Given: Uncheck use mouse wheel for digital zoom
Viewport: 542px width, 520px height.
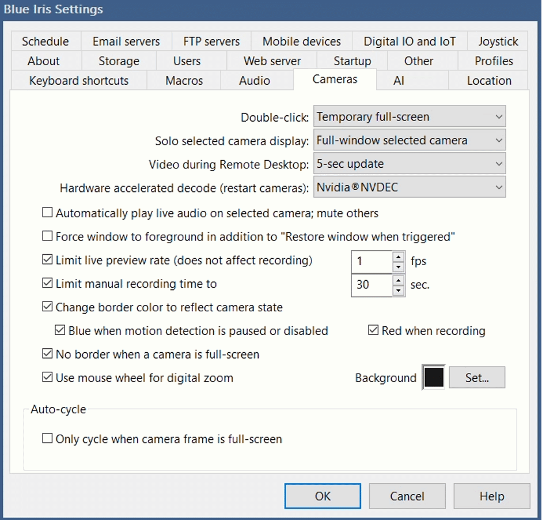Looking at the screenshot, I should [47, 378].
